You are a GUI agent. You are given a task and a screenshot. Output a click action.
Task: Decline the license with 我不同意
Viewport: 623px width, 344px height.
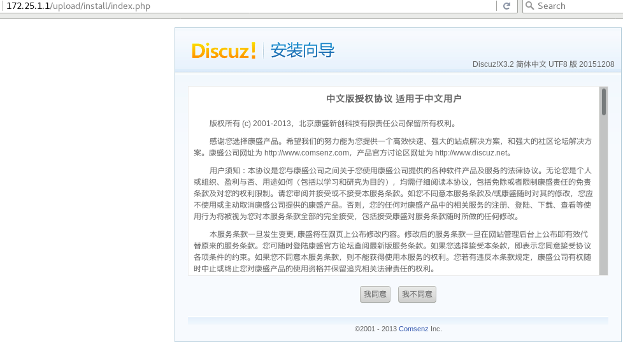coord(417,294)
